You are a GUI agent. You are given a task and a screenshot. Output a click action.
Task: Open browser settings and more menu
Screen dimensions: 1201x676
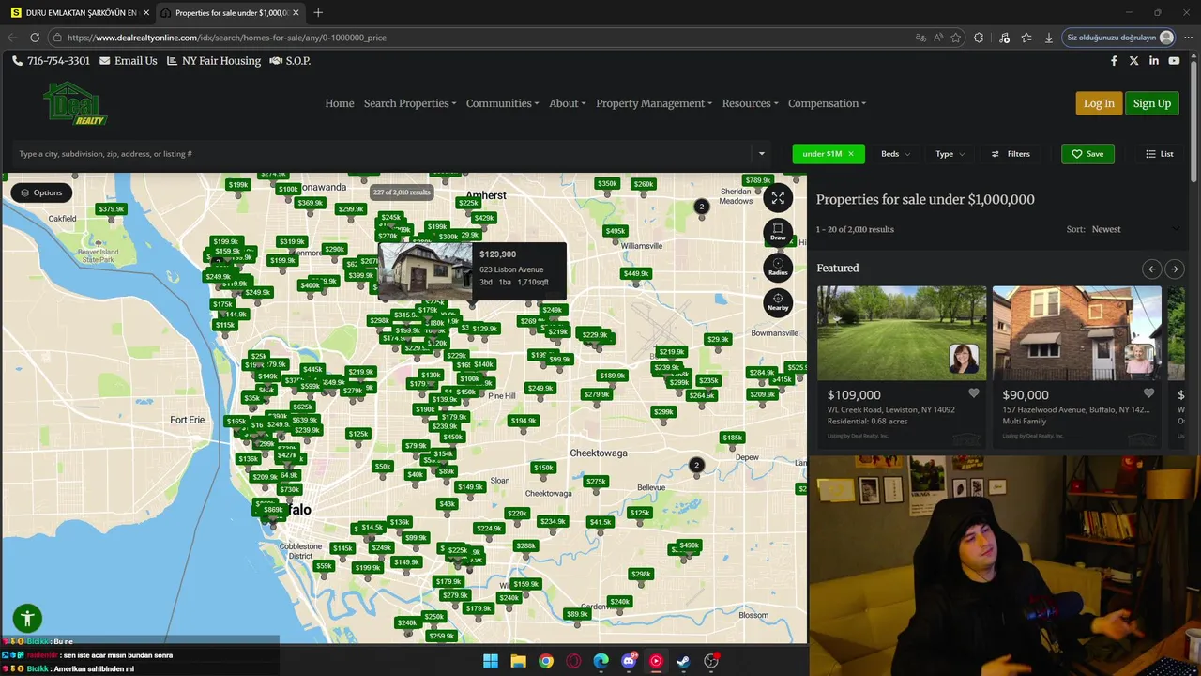[1188, 38]
